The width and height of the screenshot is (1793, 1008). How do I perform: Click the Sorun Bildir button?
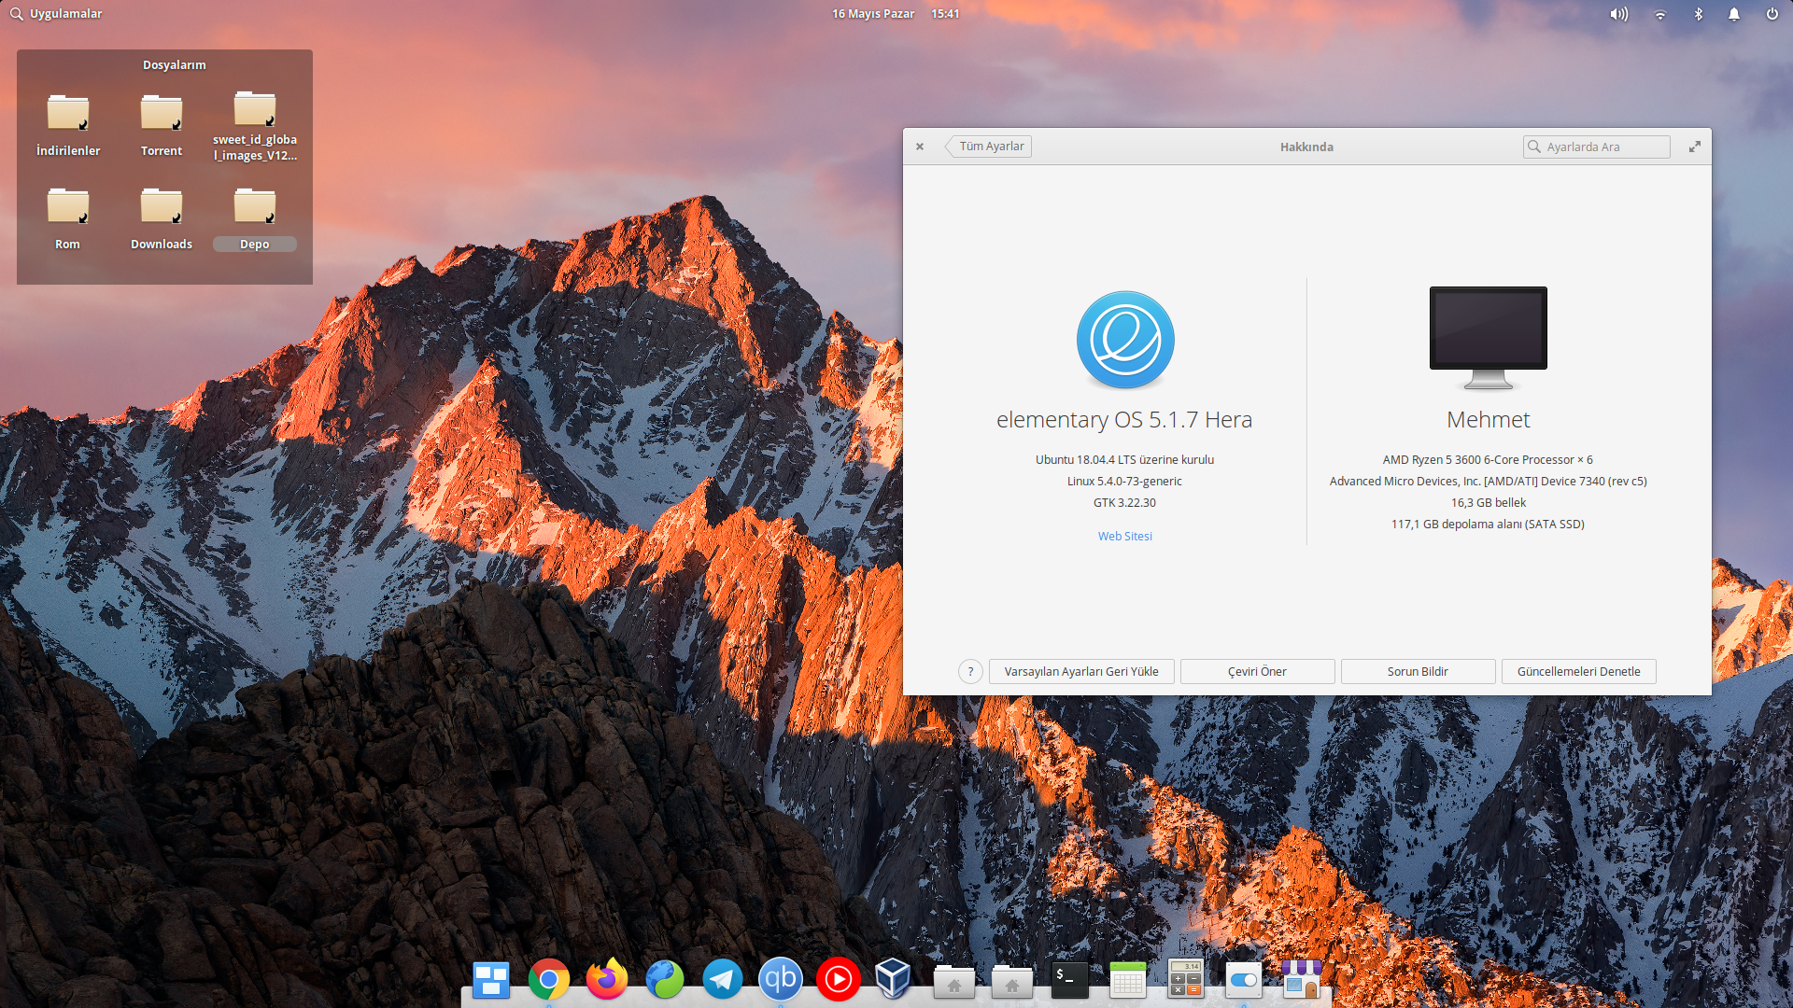pyautogui.click(x=1418, y=671)
